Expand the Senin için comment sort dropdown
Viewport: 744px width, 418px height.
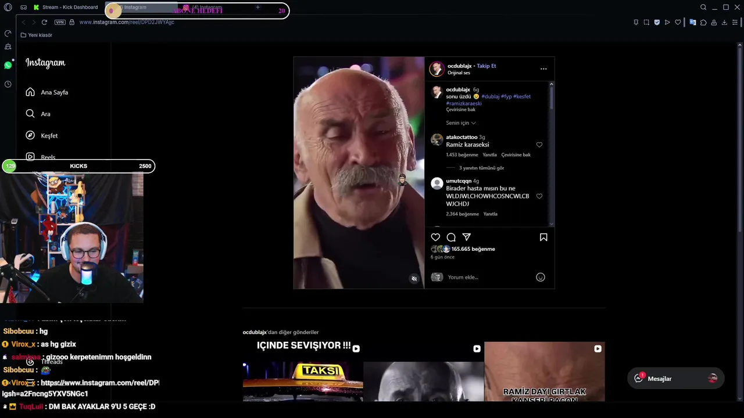click(x=461, y=123)
